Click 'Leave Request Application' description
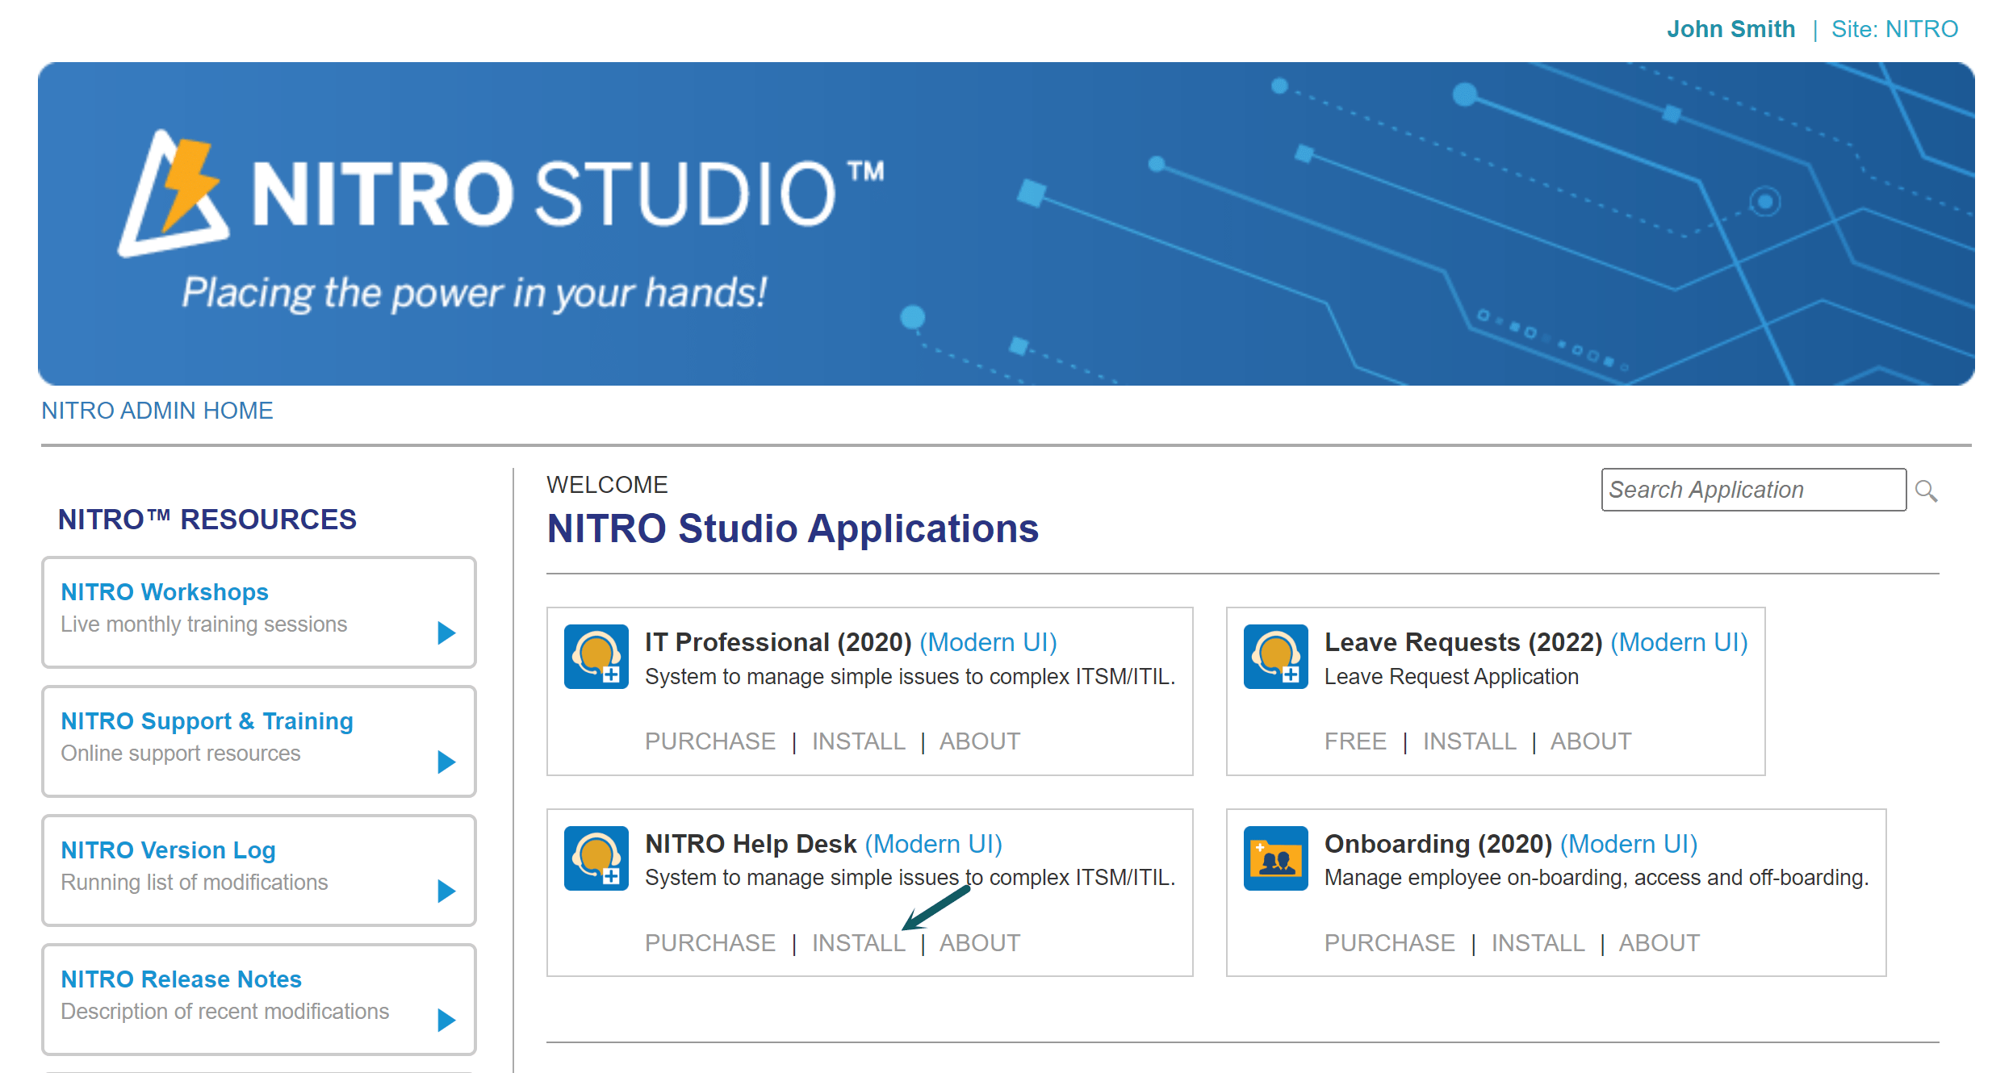Screen dimensions: 2013x1073 (1451, 677)
